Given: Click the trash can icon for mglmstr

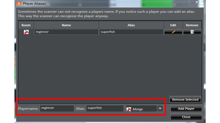Looking at the screenshot, I should (192, 32).
